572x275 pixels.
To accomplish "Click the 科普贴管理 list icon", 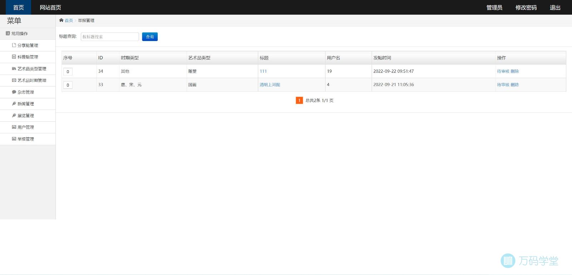I will tap(14, 57).
